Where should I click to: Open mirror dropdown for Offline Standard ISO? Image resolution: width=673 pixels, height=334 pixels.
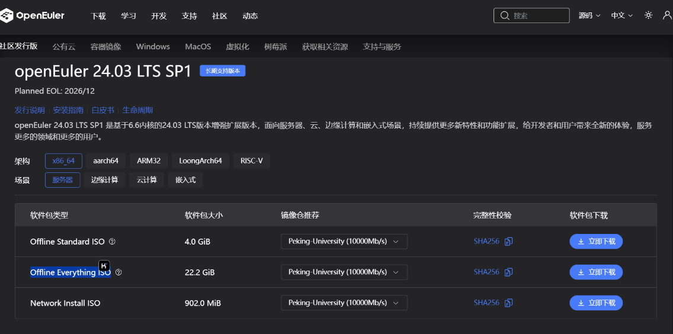coord(344,241)
